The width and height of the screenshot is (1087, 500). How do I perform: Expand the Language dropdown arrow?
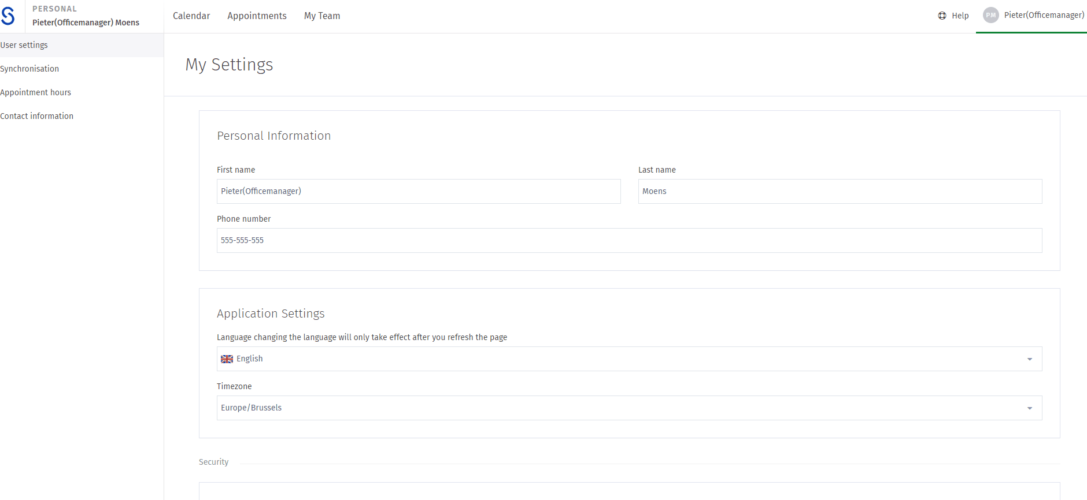(1029, 359)
